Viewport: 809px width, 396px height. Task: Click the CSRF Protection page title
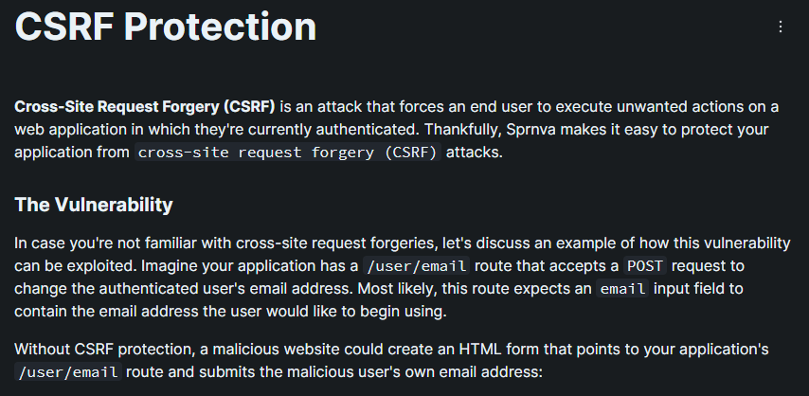(166, 27)
